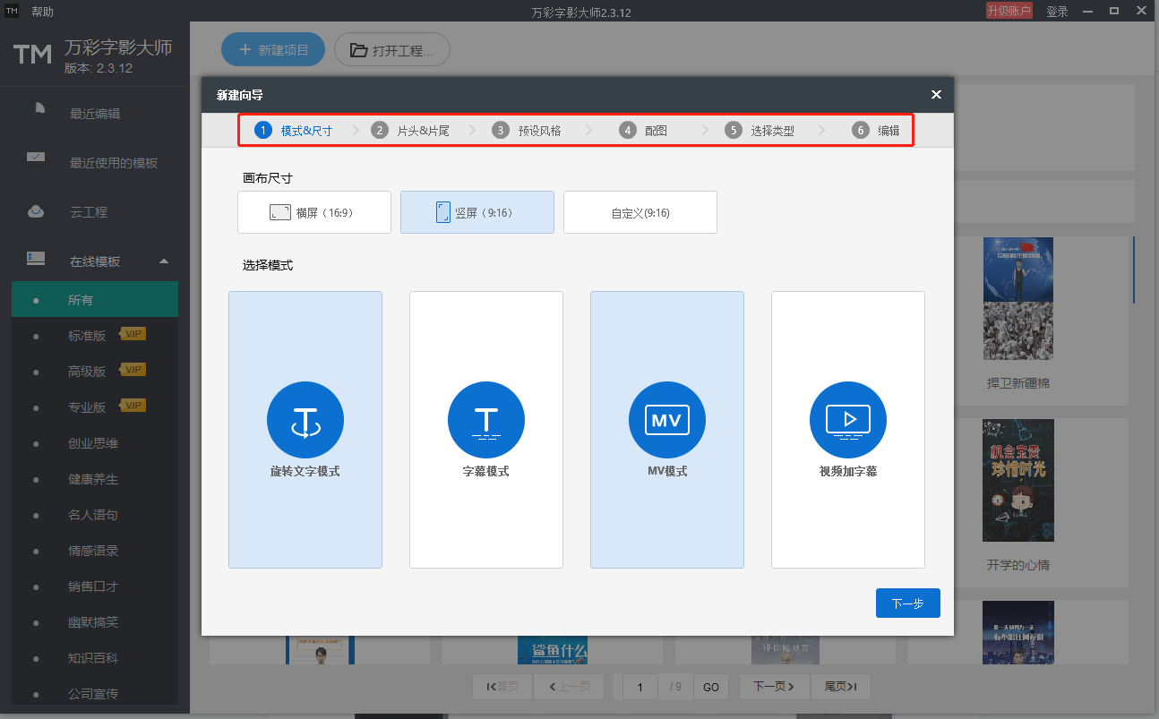
Task: Click the recently used templates icon
Action: point(36,158)
